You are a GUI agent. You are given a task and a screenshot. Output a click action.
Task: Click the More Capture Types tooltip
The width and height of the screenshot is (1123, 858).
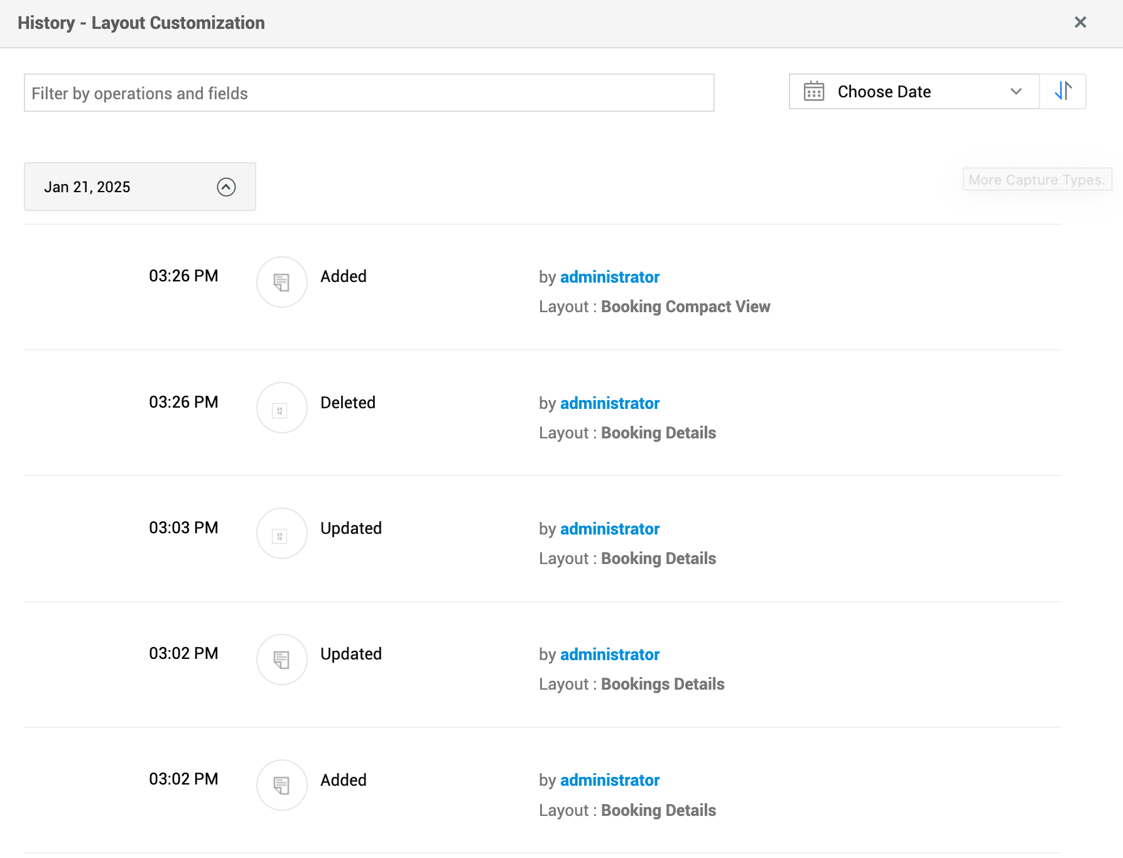click(1037, 180)
